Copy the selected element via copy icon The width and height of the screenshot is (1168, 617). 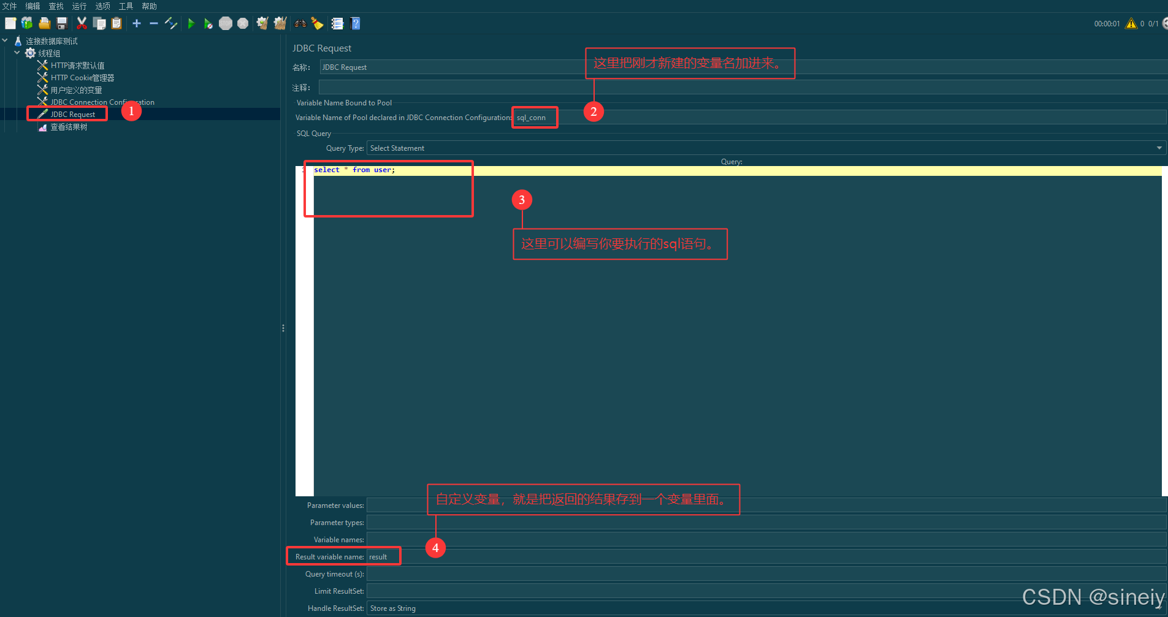pos(99,23)
